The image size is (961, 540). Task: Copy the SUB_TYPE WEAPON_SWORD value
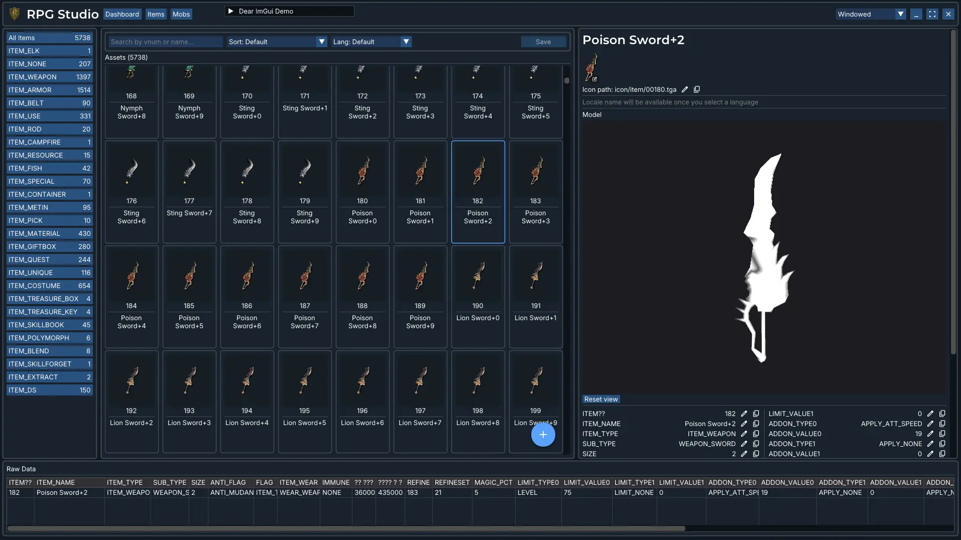(x=756, y=444)
